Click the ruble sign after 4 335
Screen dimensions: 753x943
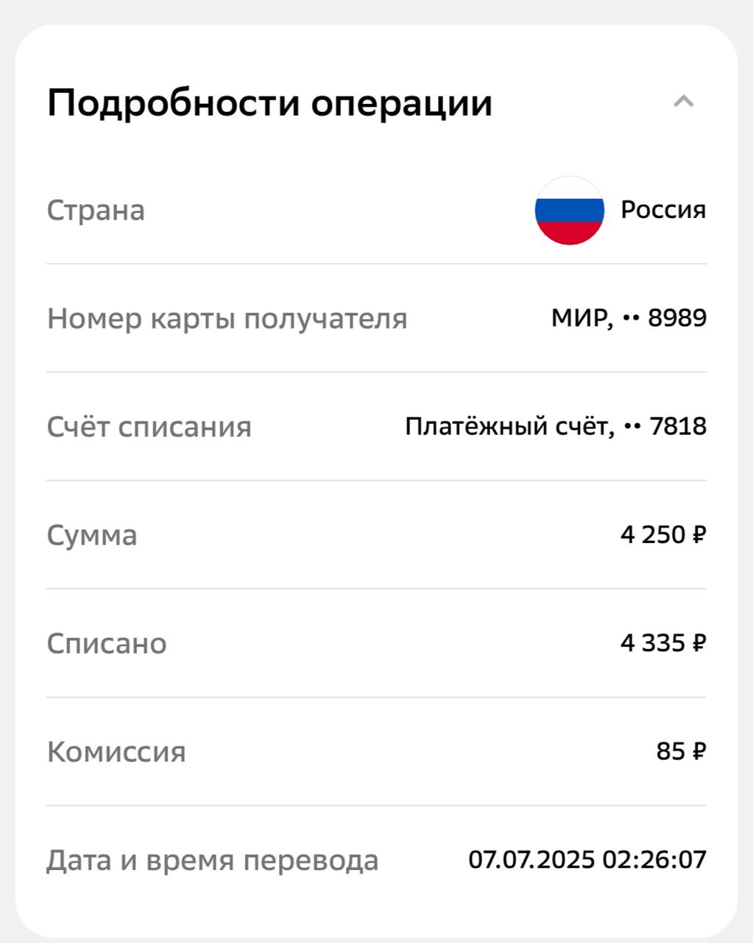coord(699,643)
